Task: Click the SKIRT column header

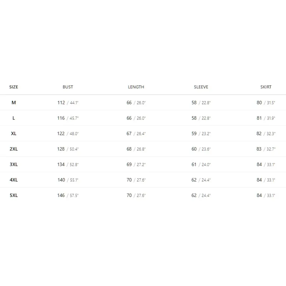Action: click(266, 87)
